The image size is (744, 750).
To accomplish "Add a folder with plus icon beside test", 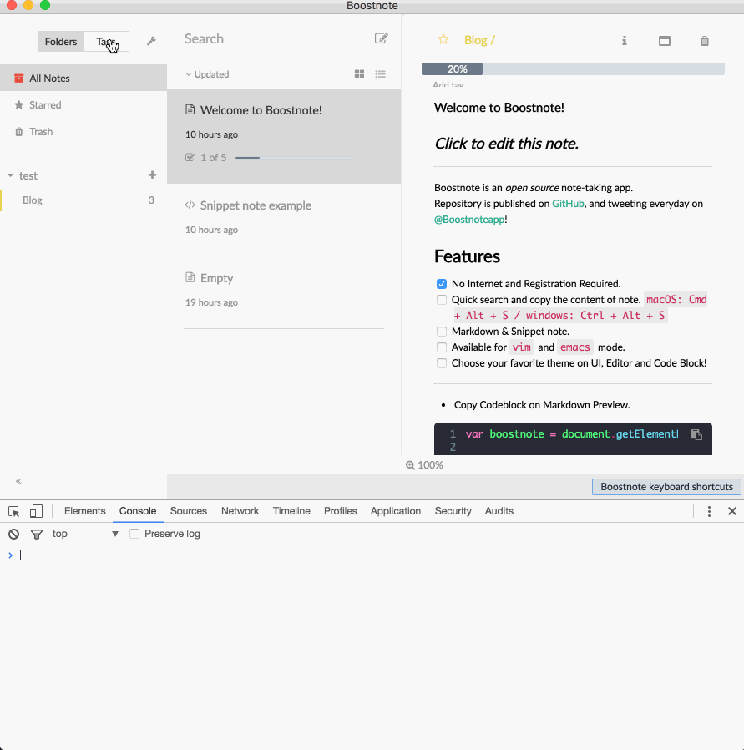I will 152,175.
